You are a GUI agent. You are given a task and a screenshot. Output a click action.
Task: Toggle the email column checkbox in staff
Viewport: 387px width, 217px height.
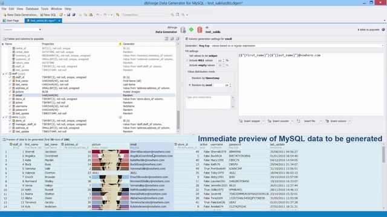click(10, 95)
